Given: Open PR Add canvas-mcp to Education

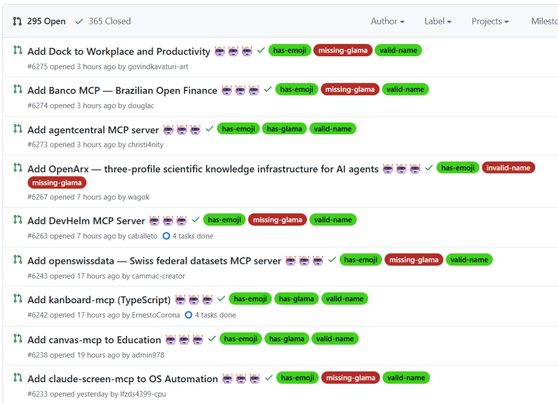Looking at the screenshot, I should click(x=95, y=340).
